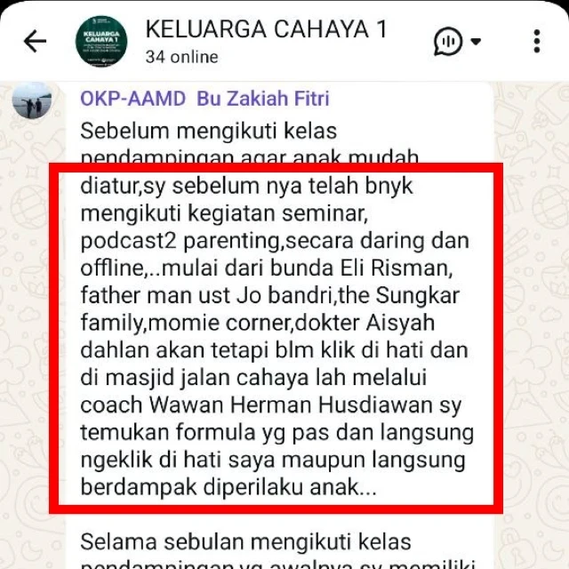This screenshot has height=569, width=569.
Task: Click the text 'diatur,sy sebelum nya telah bnyk'
Action: click(x=247, y=186)
